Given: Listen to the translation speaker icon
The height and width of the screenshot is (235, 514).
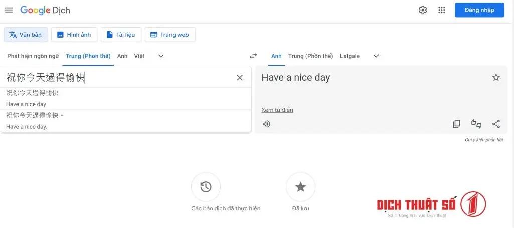Looking at the screenshot, I should point(266,124).
